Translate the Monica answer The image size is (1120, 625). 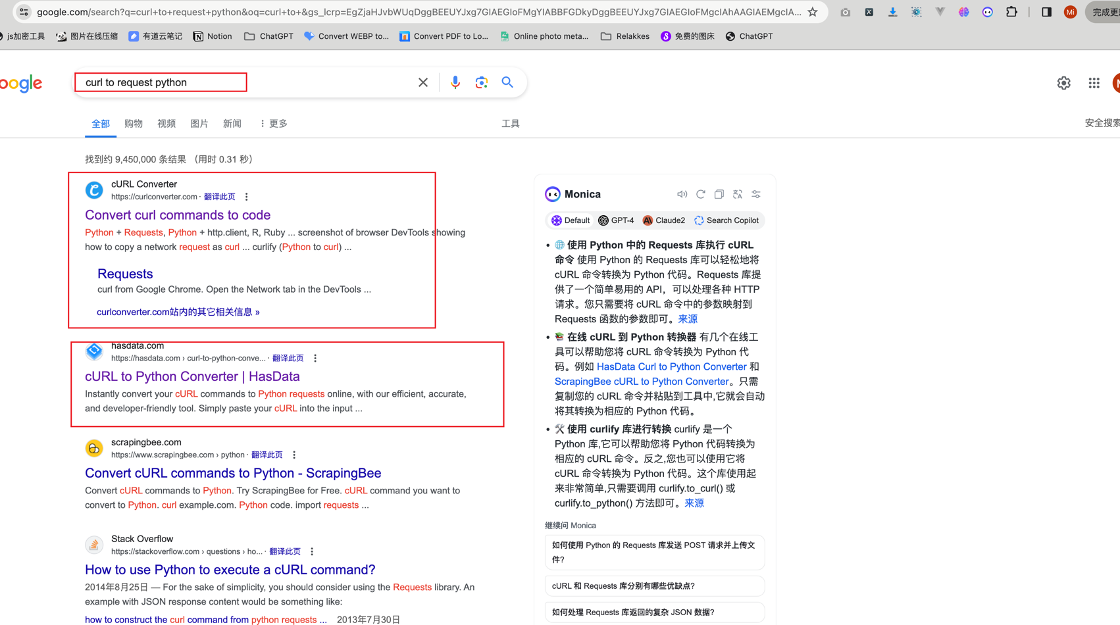click(738, 194)
